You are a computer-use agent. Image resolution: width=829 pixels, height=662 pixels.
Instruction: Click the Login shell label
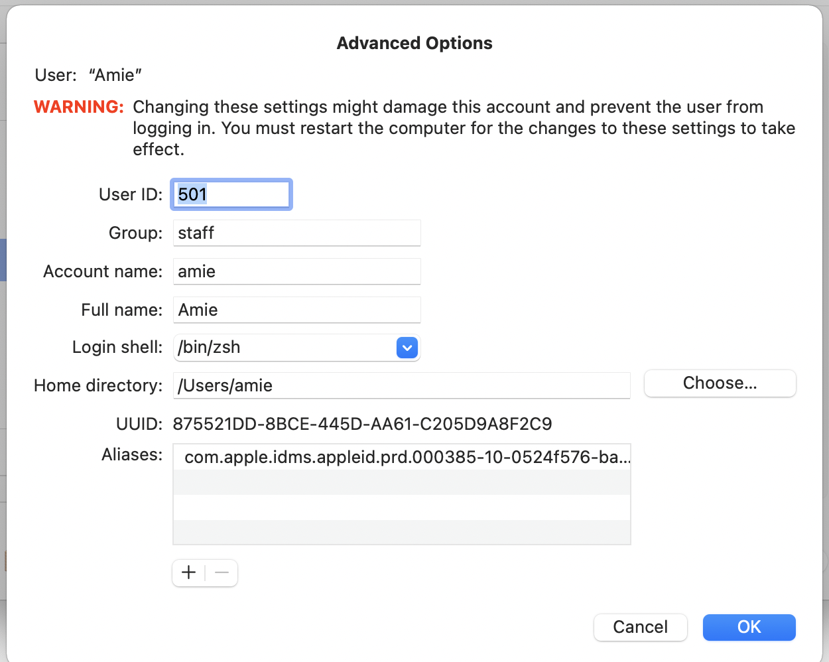[117, 348]
